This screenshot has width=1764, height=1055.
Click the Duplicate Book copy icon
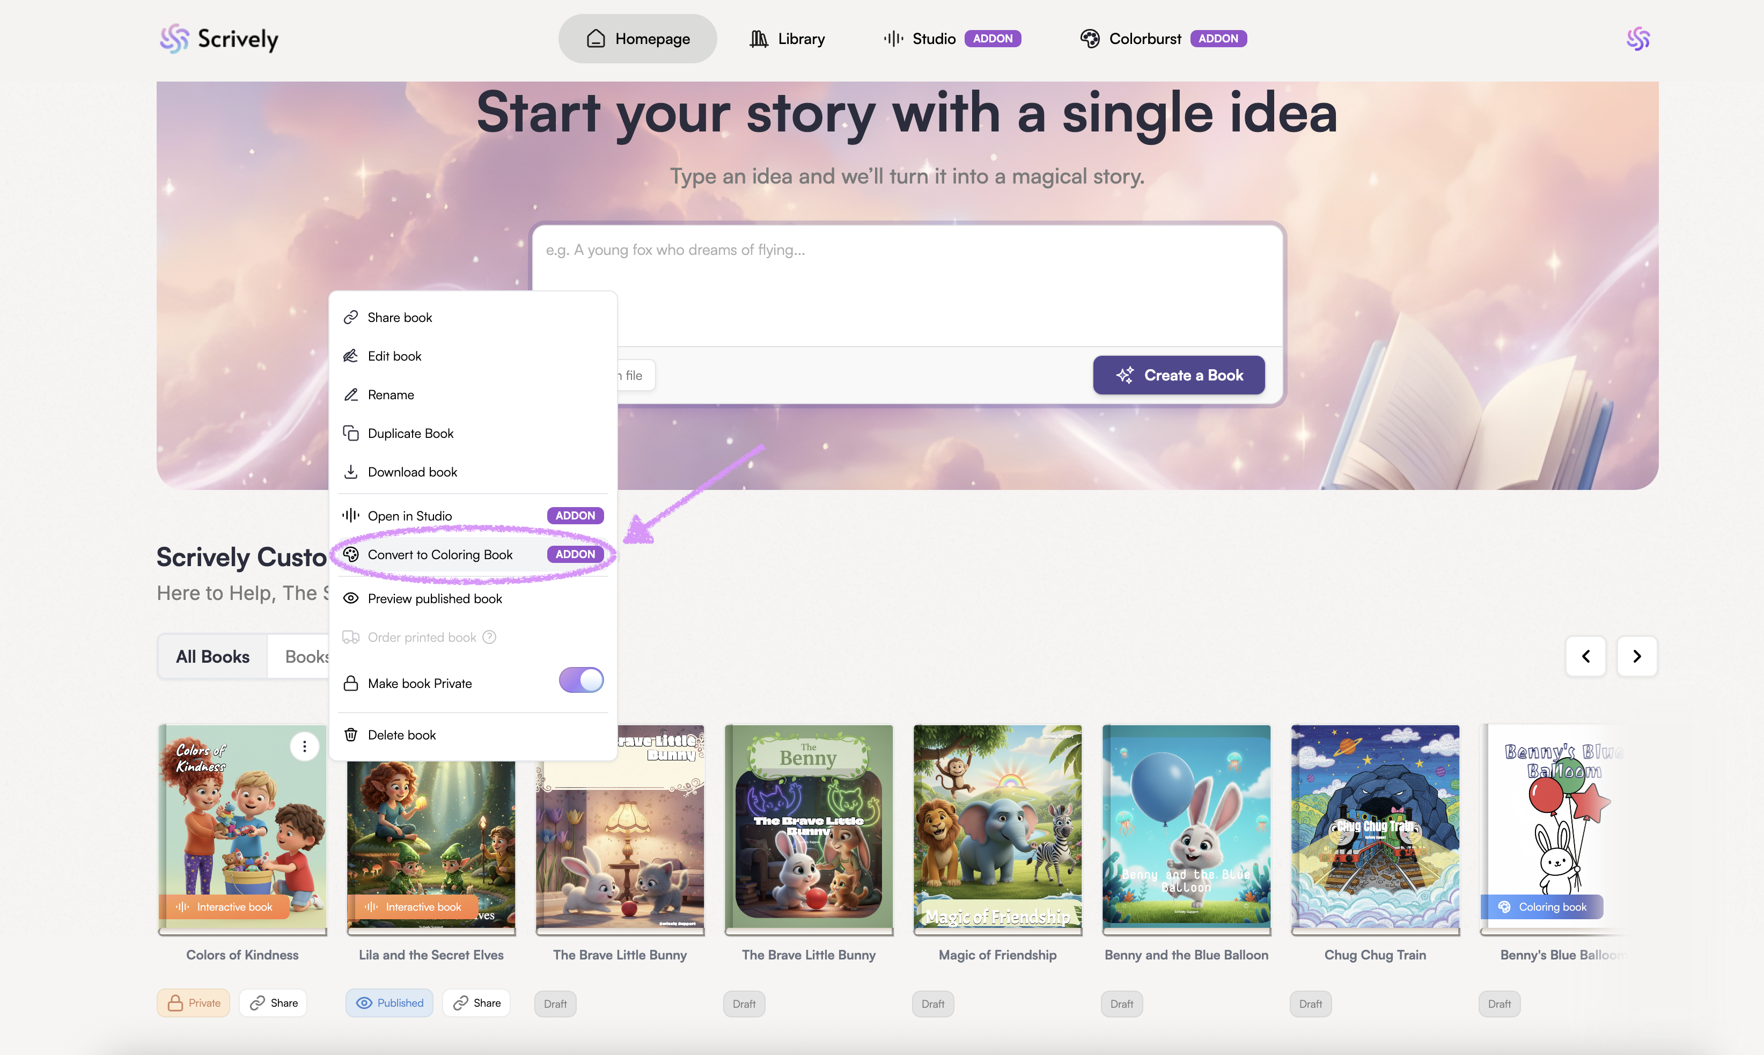click(350, 433)
